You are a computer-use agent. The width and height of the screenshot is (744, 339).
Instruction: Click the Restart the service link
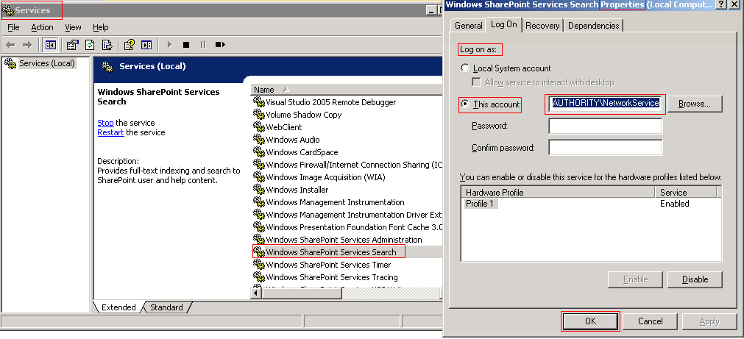tap(110, 132)
